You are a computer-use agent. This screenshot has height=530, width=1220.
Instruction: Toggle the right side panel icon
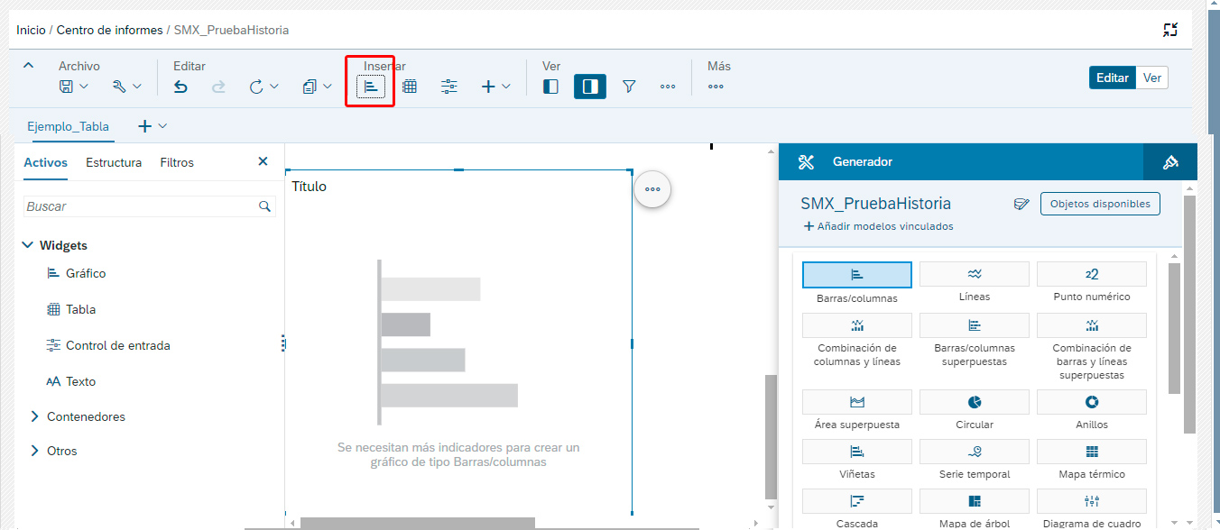[x=590, y=87]
